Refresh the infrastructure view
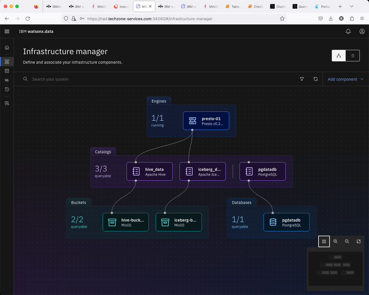 316,79
